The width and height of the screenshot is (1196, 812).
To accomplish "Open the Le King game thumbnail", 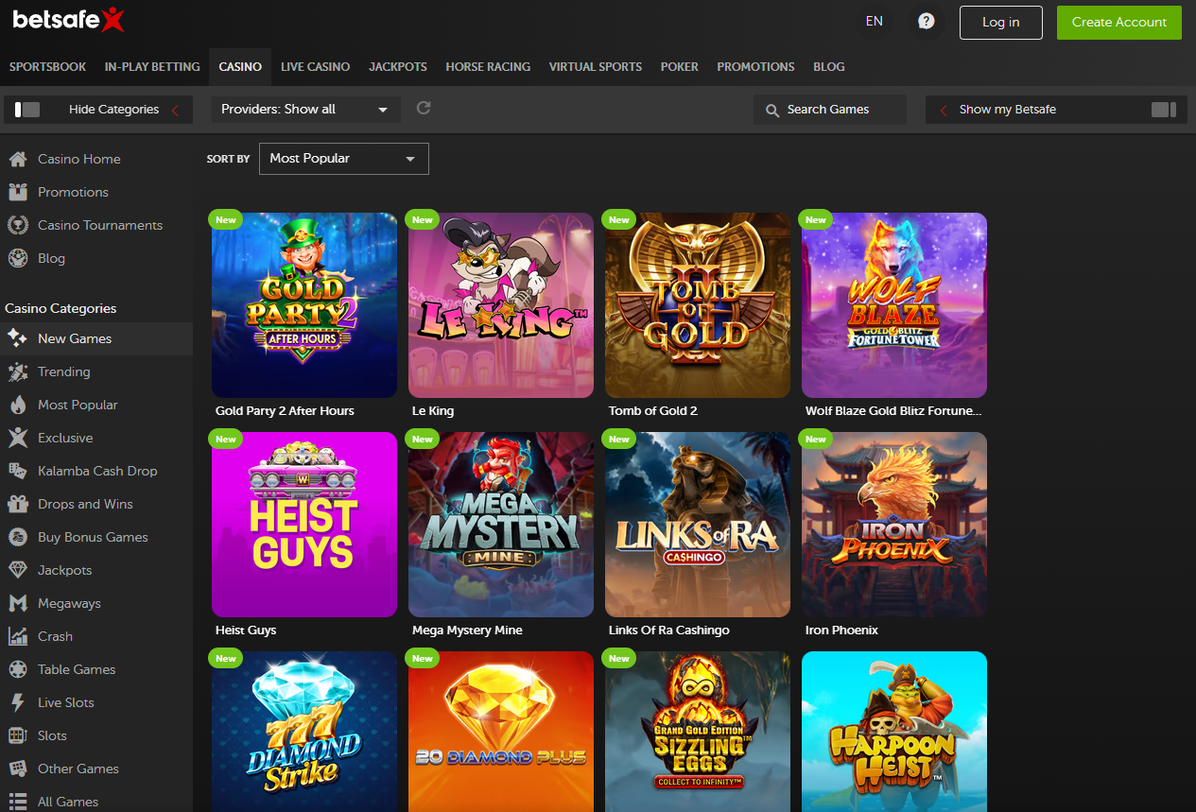I will point(501,305).
